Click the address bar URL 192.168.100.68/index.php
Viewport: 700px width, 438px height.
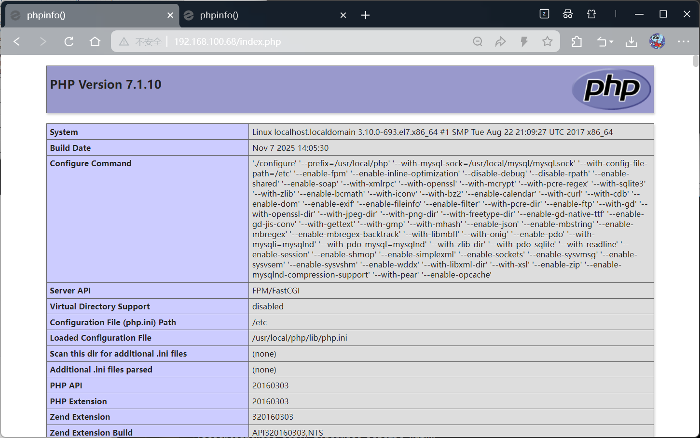click(x=227, y=42)
